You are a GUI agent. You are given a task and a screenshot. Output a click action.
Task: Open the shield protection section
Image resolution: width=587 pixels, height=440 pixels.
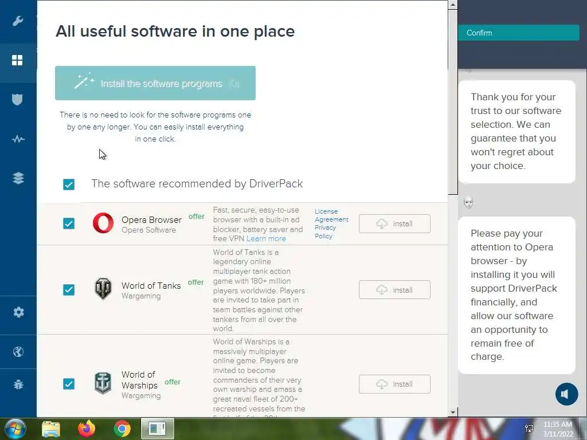(17, 100)
